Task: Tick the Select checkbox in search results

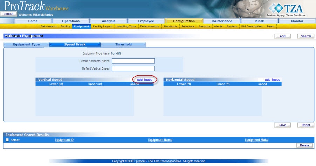Action: (x=7, y=140)
